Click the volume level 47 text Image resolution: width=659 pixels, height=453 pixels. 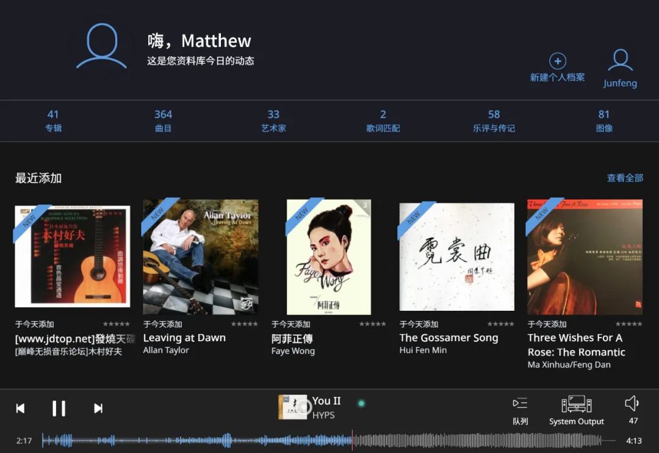click(x=633, y=421)
